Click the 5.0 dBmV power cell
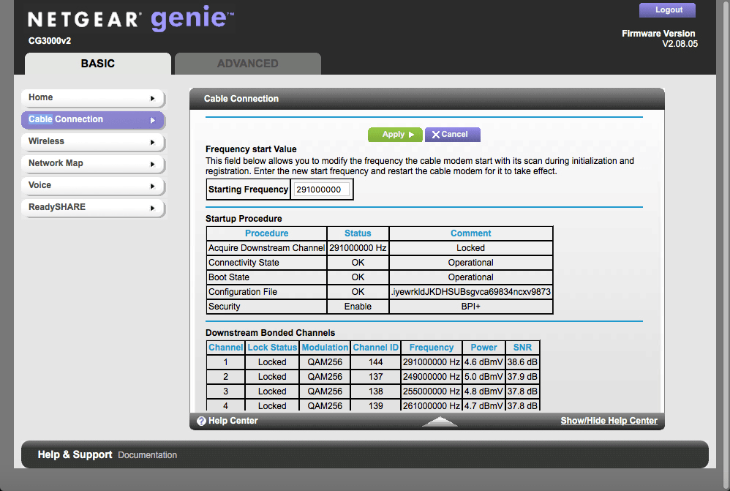The image size is (730, 491). pos(483,377)
